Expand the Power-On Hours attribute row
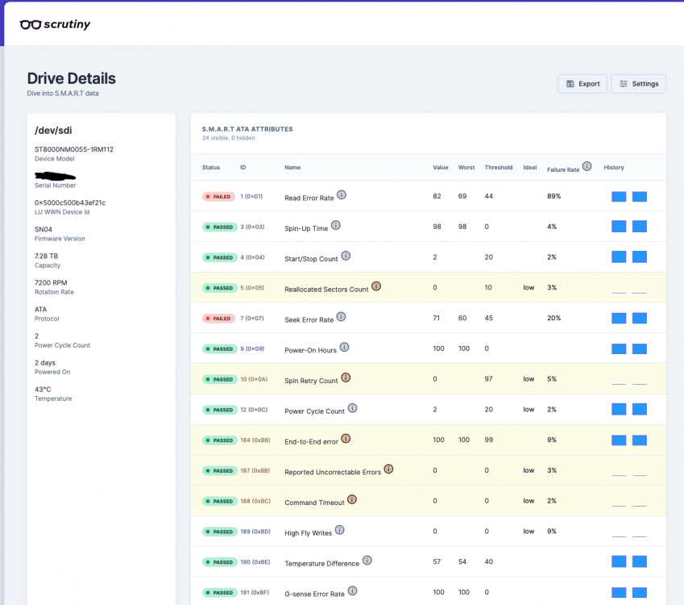The height and width of the screenshot is (605, 684). click(x=429, y=348)
